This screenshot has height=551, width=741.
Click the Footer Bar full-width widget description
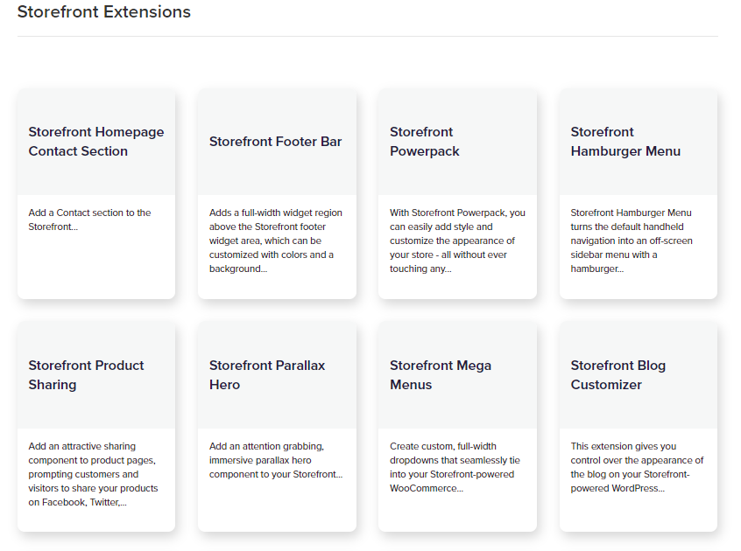[x=276, y=241]
